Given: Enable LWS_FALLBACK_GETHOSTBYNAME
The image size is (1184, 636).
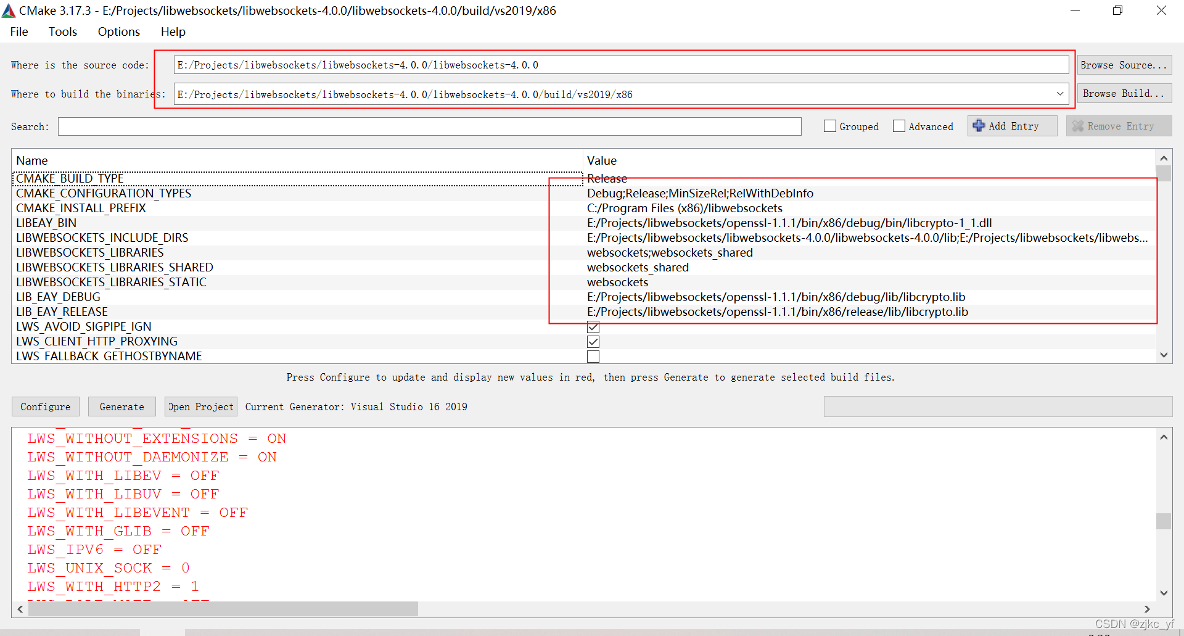Looking at the screenshot, I should click(x=593, y=356).
